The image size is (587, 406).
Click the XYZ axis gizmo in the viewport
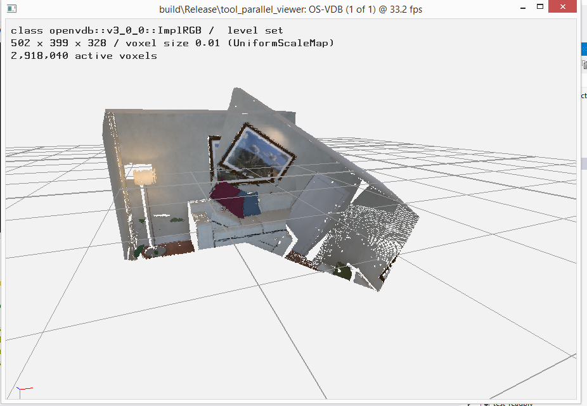[x=24, y=391]
